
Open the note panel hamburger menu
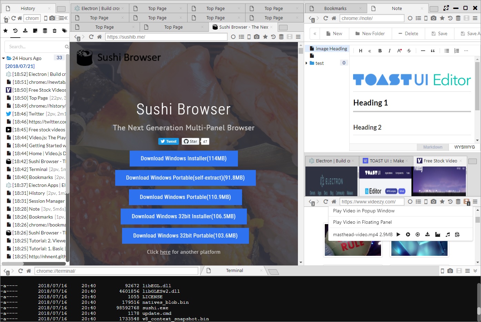[475, 18]
